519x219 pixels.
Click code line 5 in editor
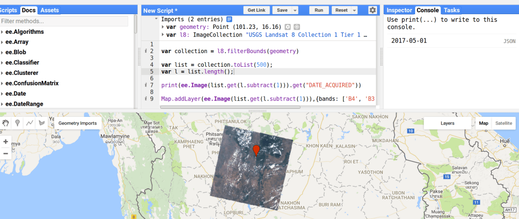268,72
